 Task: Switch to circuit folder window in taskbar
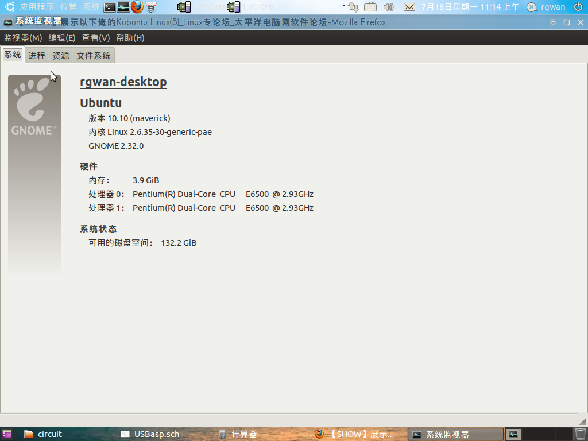pyautogui.click(x=43, y=434)
